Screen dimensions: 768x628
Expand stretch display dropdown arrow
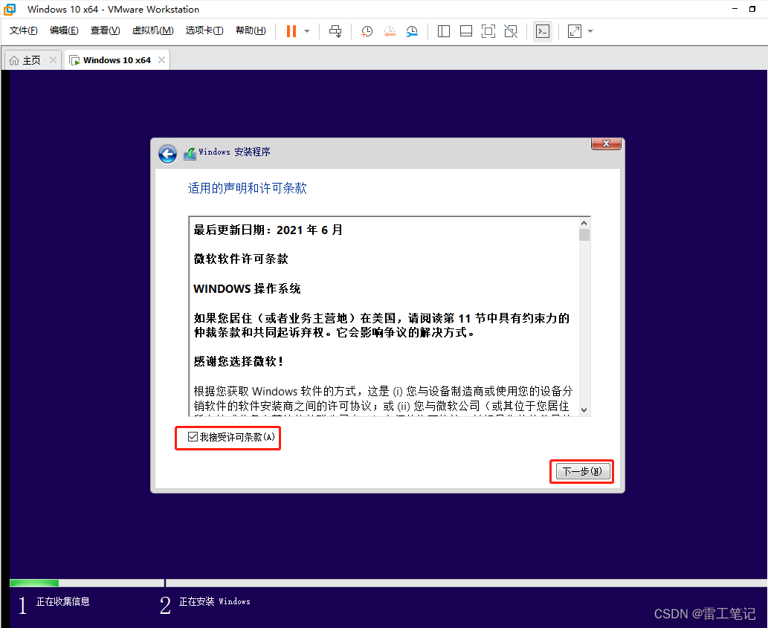pyautogui.click(x=590, y=31)
